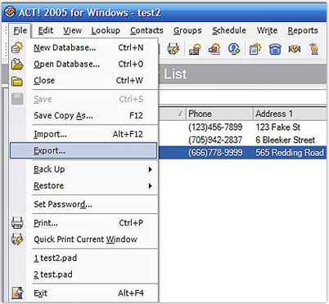Select phone cell (705)942-2837
The width and height of the screenshot is (329, 304).
[x=215, y=140]
